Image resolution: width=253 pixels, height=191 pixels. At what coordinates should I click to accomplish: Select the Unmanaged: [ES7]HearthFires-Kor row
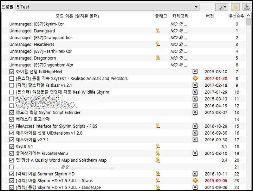pos(124,51)
